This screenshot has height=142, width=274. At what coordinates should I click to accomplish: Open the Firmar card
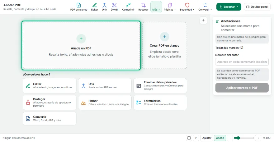(x=105, y=103)
